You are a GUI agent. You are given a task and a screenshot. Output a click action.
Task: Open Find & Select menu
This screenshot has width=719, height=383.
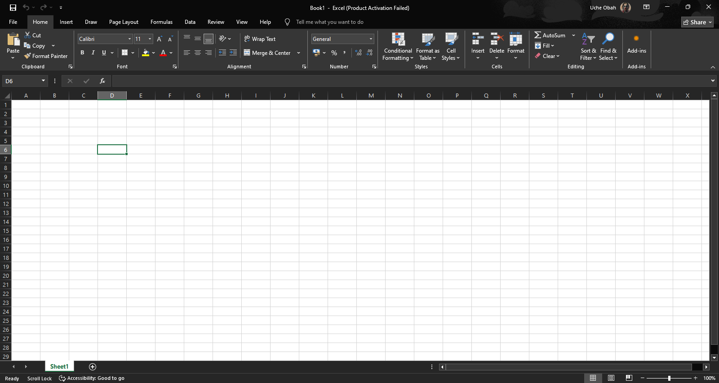tap(608, 46)
